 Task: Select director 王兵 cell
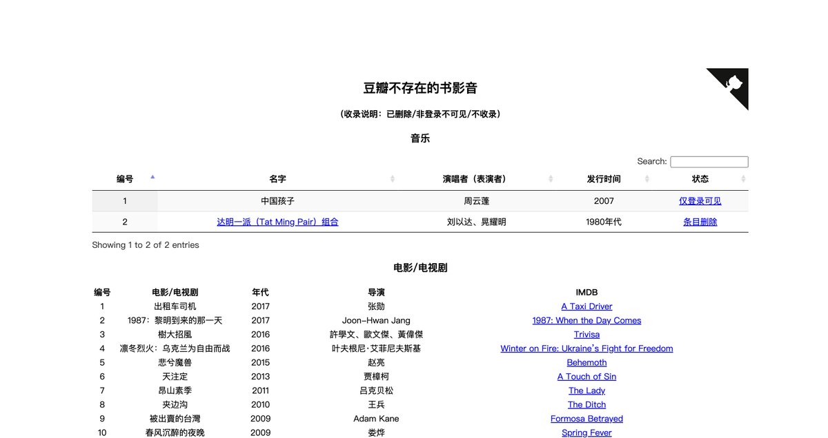(x=376, y=405)
